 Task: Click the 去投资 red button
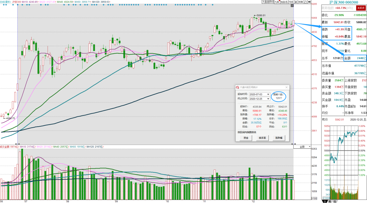pyautogui.click(x=361, y=8)
